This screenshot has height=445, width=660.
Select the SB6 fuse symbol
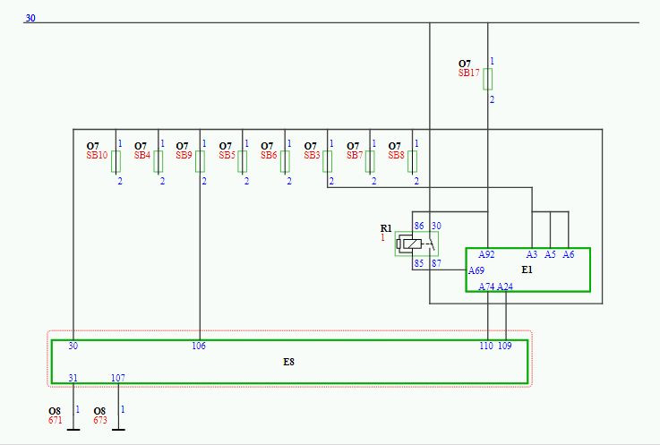285,162
